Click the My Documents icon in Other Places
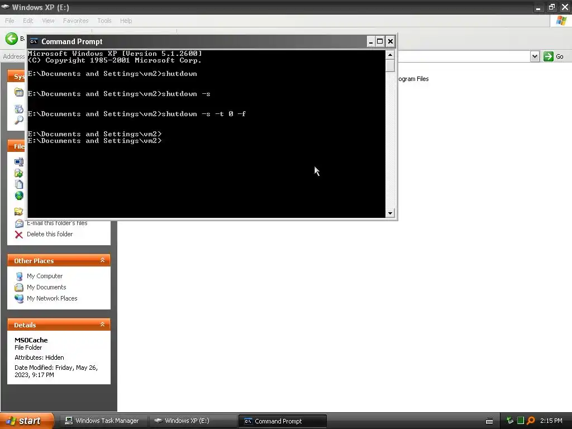Image resolution: width=572 pixels, height=429 pixels. click(x=19, y=288)
